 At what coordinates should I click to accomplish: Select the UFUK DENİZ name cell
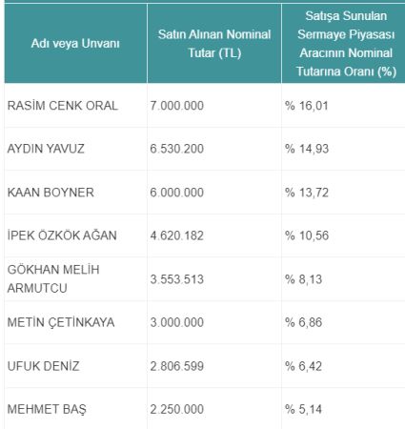(x=75, y=366)
